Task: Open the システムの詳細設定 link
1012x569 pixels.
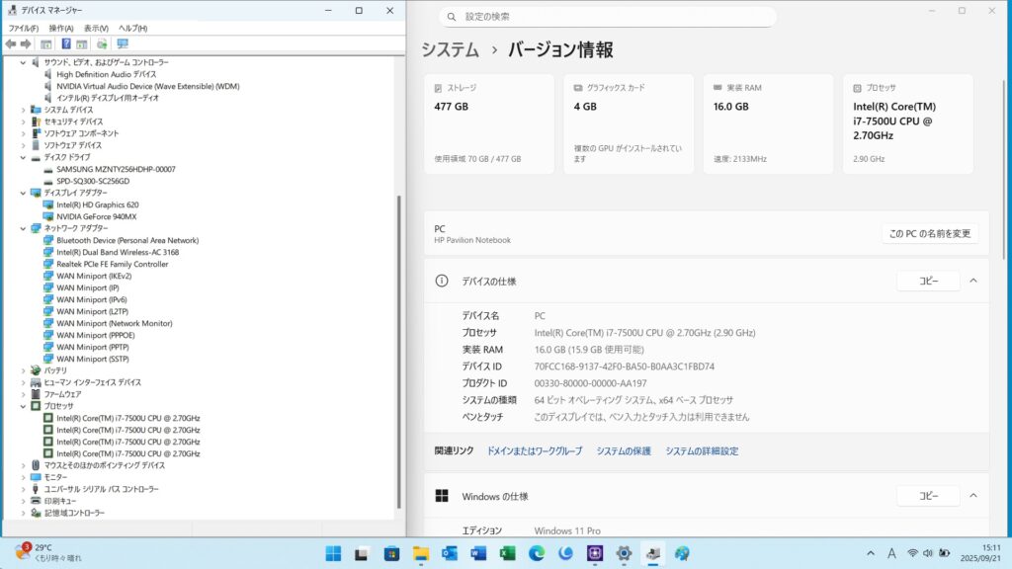Action: (701, 451)
